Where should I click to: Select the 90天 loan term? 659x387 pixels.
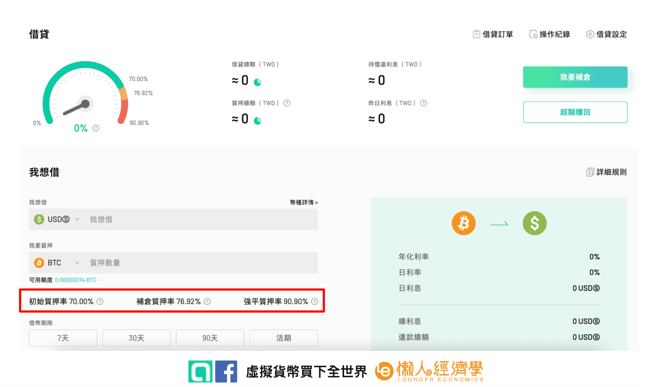click(x=210, y=338)
